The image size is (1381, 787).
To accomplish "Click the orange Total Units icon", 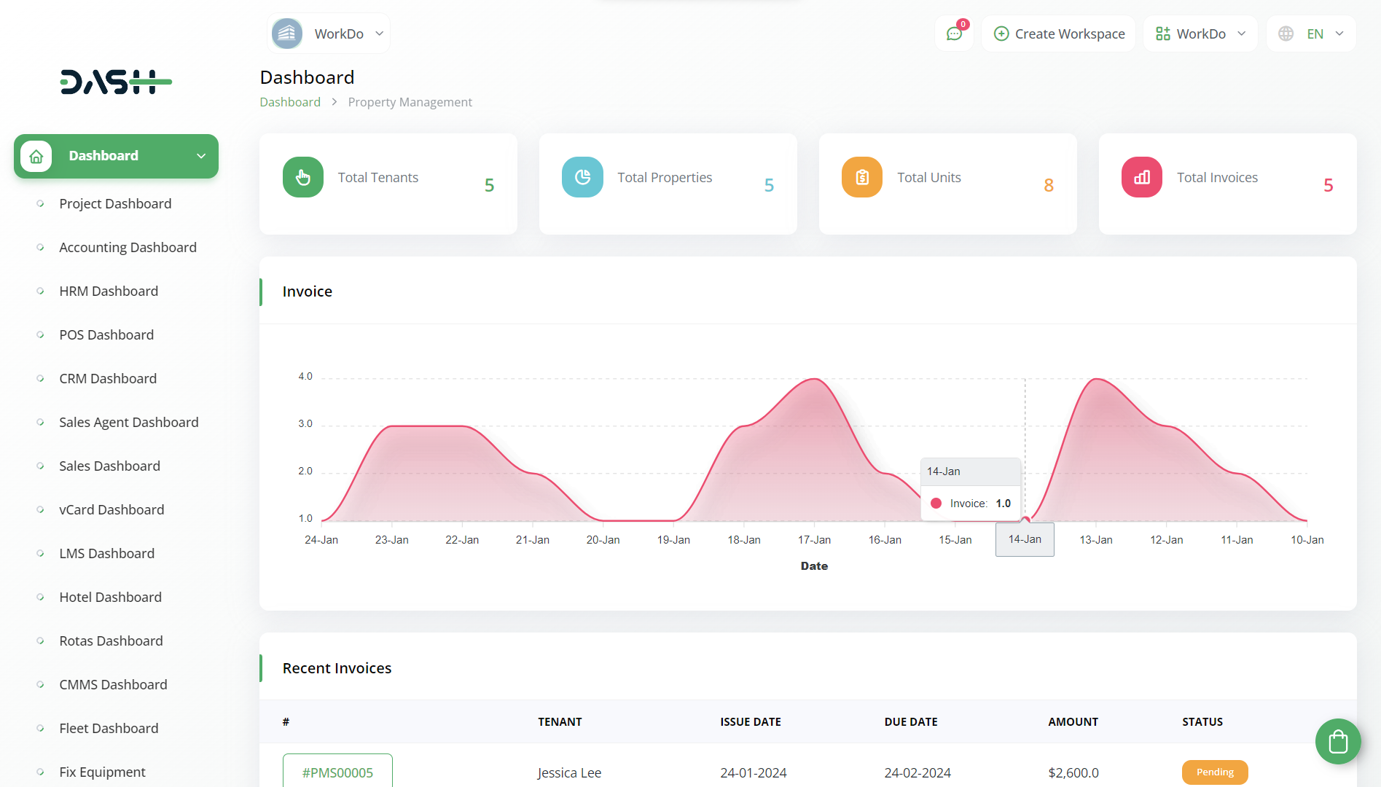I will coord(862,177).
